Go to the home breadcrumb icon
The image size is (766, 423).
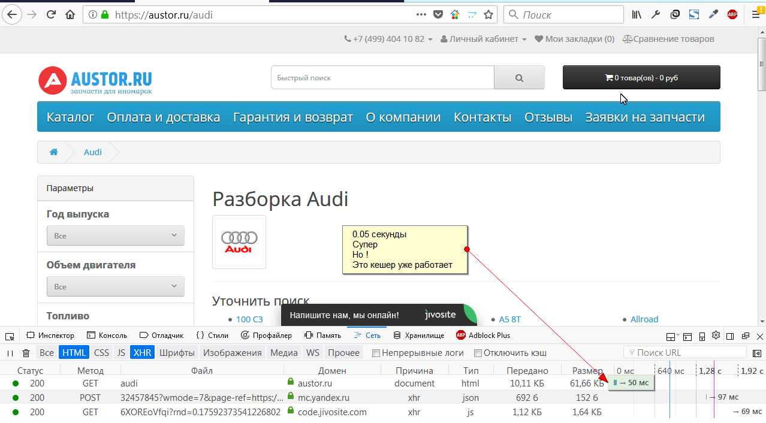pyautogui.click(x=53, y=152)
